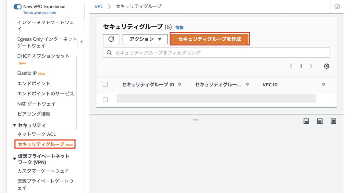Click the VPC breadcrumb link
Viewport: 348px width, 193px height.
pyautogui.click(x=99, y=6)
